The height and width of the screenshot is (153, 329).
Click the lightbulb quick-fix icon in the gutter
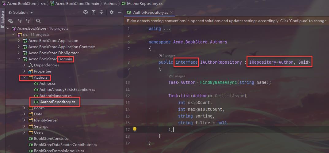134,129
